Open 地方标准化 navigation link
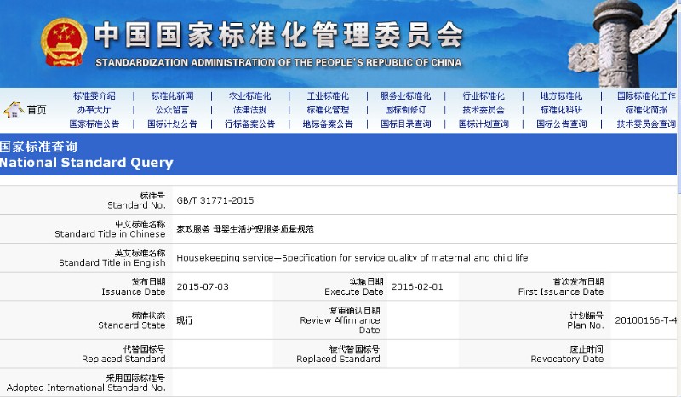This screenshot has width=681, height=397. pos(561,96)
